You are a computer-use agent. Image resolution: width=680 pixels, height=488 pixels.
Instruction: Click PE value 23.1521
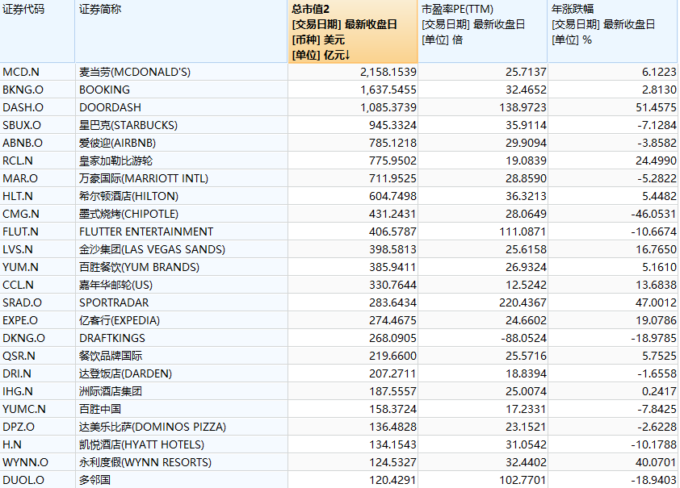[526, 427]
